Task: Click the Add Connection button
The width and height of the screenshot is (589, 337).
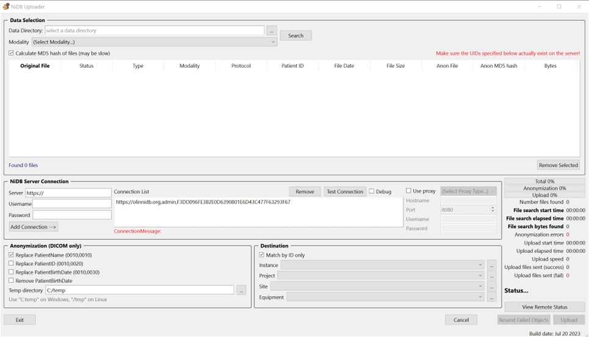Action: pos(34,227)
